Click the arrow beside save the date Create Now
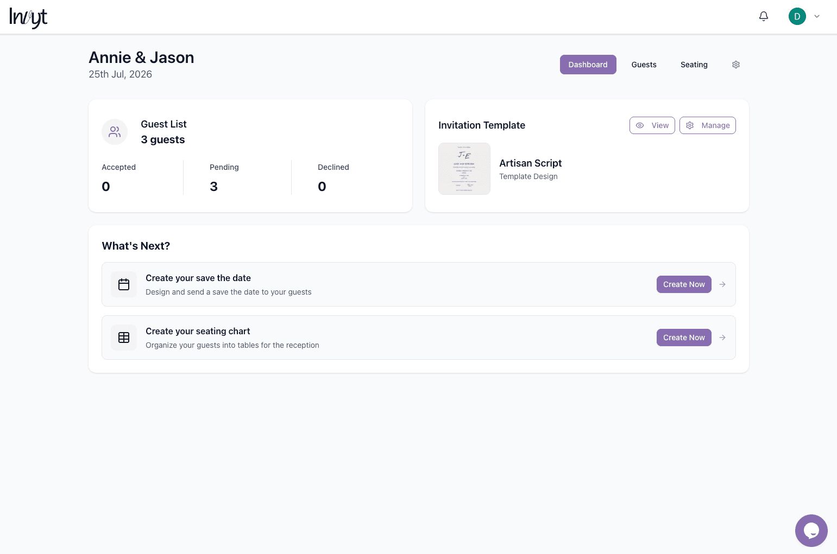The height and width of the screenshot is (554, 837). click(722, 284)
